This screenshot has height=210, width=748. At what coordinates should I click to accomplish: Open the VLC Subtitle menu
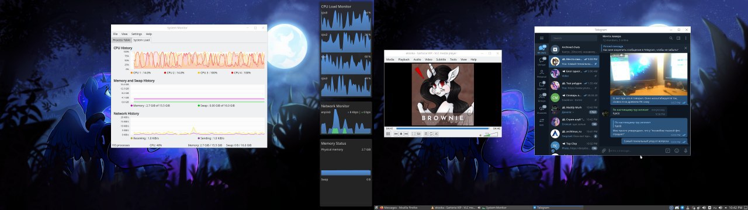click(441, 60)
